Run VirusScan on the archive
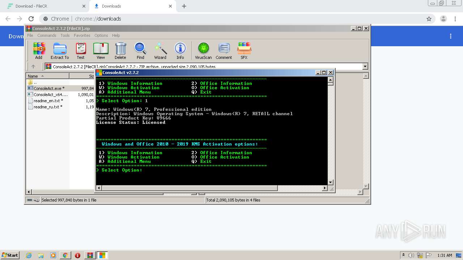Viewport: 463px width, 260px height. [203, 51]
